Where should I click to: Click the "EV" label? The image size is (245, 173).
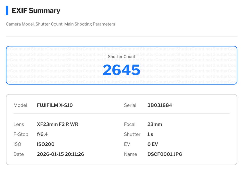tap(127, 144)
